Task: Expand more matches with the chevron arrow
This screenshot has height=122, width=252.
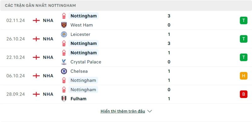Action: [x=150, y=111]
